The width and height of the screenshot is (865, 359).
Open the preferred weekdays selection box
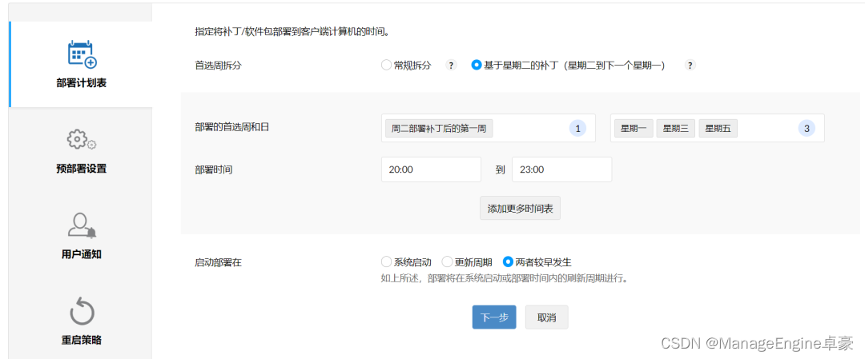click(x=717, y=128)
